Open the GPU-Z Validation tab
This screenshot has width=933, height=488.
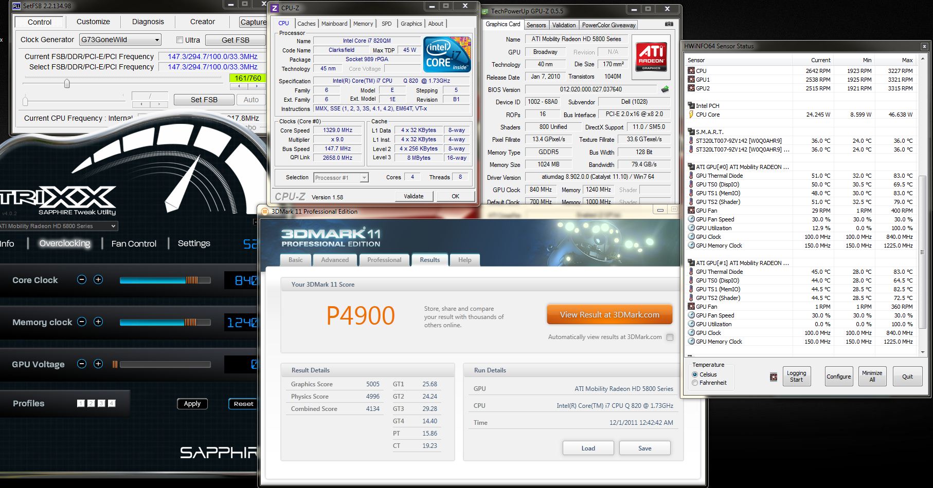point(564,25)
